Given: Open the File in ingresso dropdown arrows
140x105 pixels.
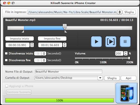Looking at the screenshot, I should coord(120,12).
